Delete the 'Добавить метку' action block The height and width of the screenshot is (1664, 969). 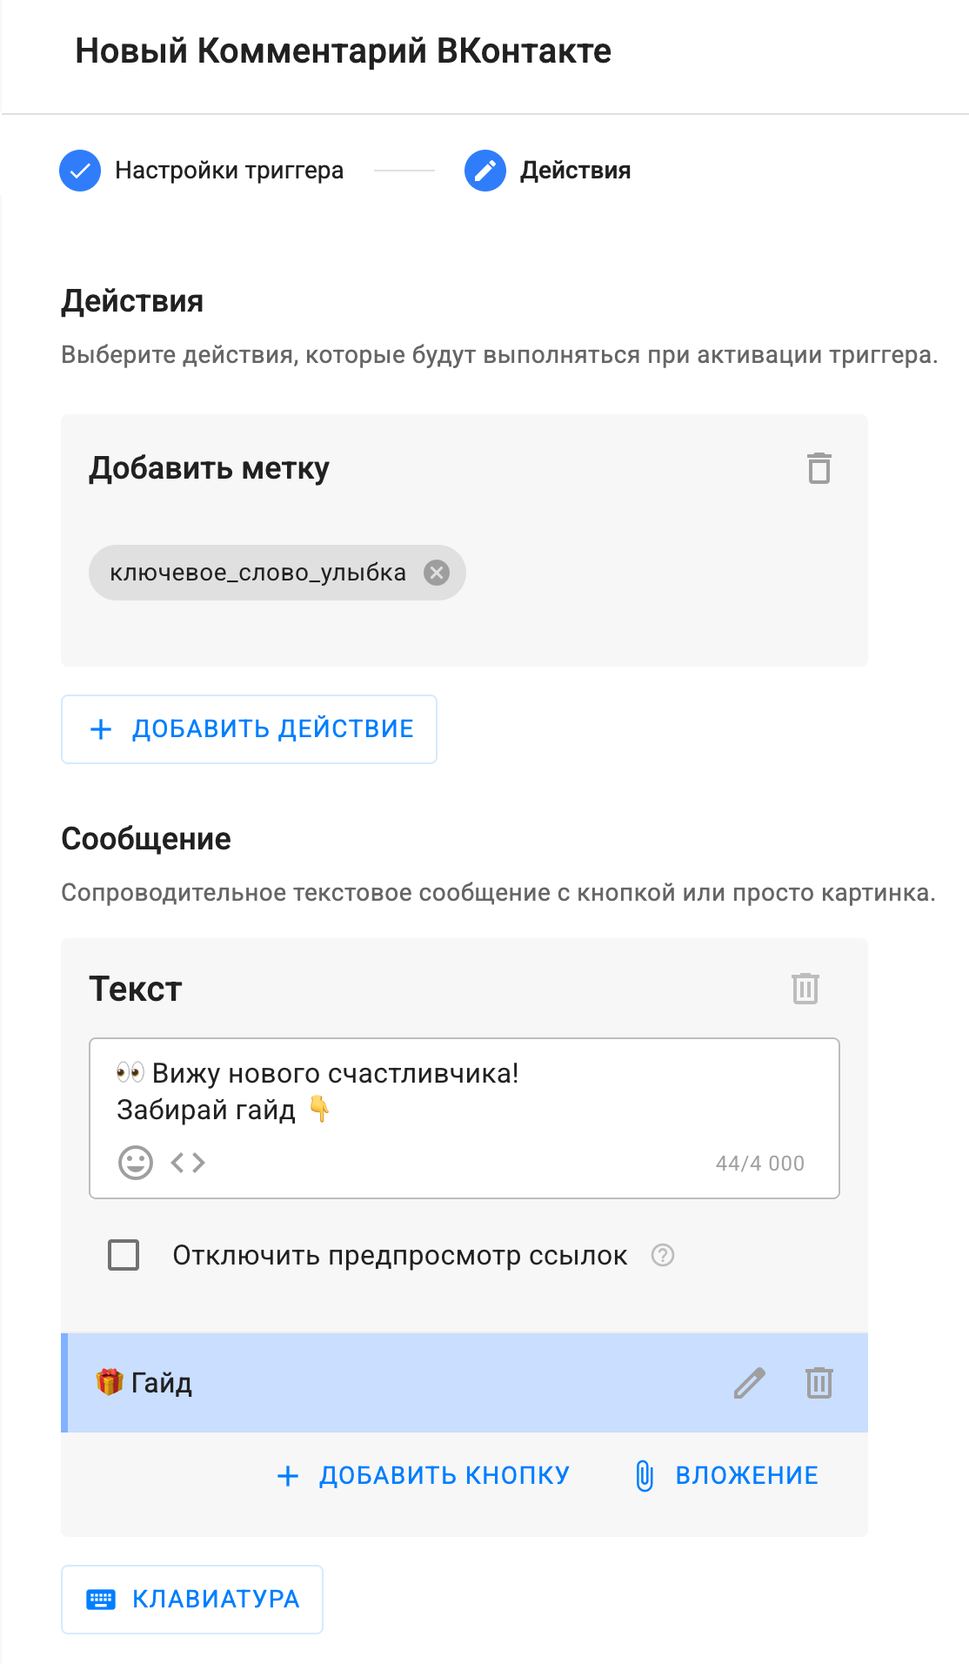point(819,468)
